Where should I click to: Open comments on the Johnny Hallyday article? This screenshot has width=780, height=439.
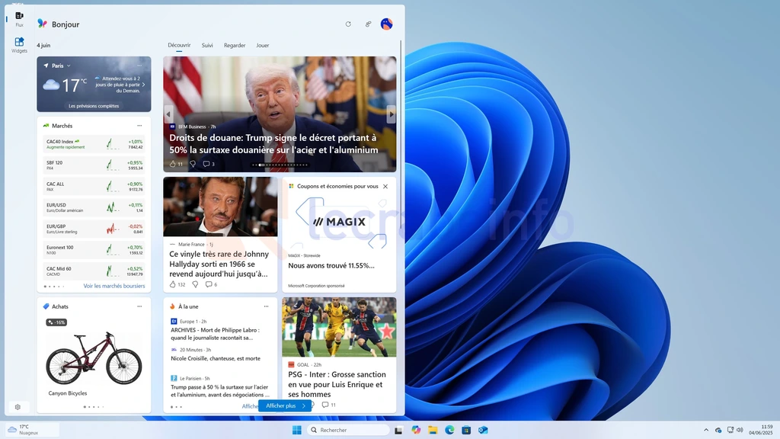(211, 284)
